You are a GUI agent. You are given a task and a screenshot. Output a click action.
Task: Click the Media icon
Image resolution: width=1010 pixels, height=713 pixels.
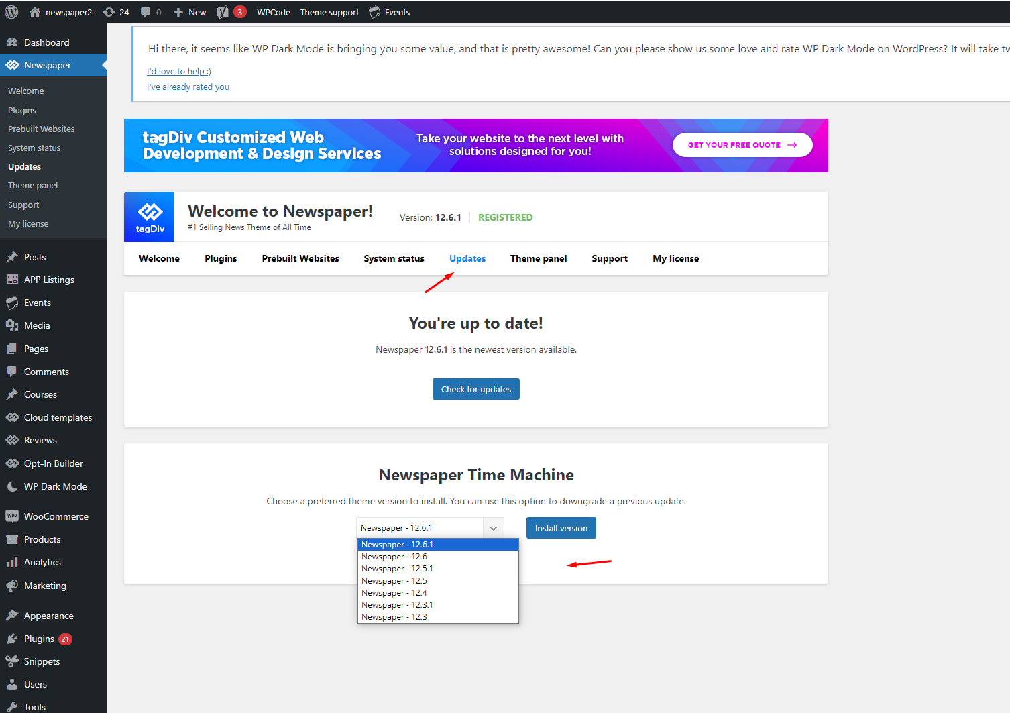pyautogui.click(x=12, y=325)
